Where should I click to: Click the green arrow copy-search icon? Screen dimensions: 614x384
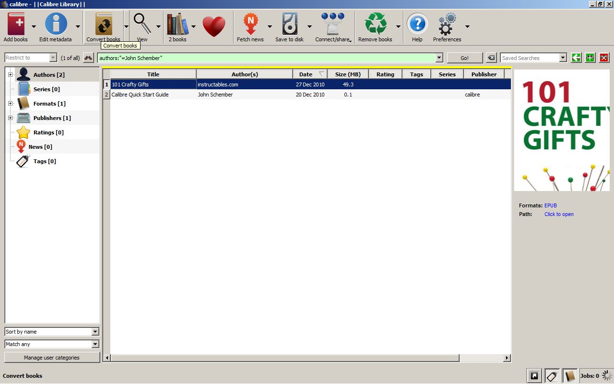576,58
